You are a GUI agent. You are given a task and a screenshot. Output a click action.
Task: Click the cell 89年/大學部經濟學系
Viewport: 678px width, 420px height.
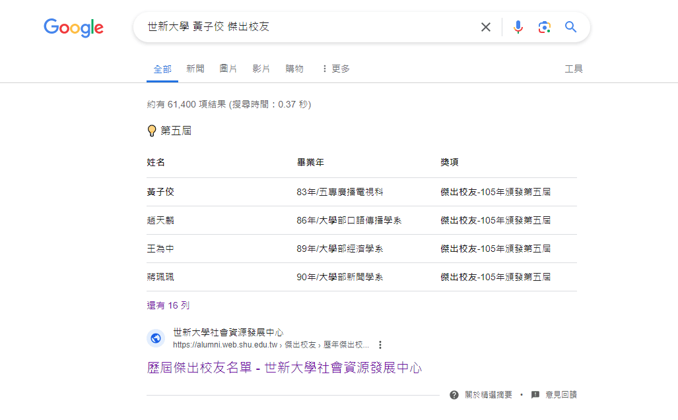click(340, 249)
